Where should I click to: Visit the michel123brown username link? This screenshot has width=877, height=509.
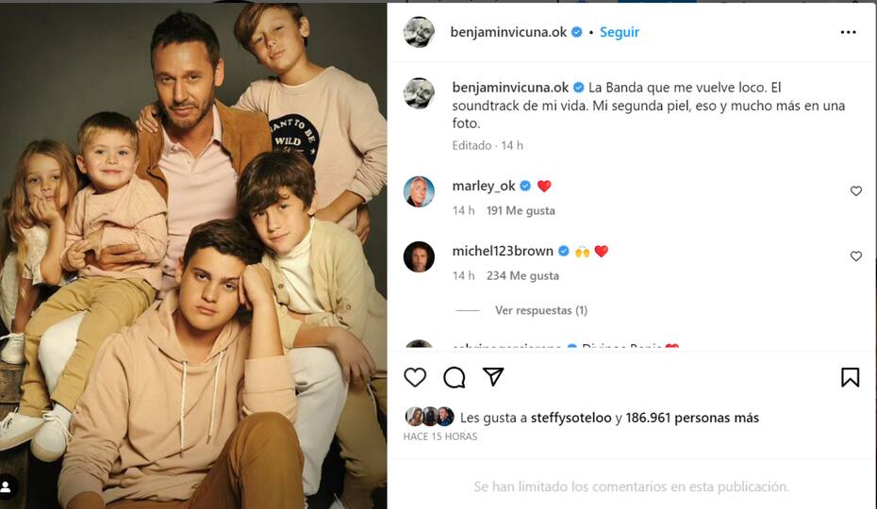(503, 251)
